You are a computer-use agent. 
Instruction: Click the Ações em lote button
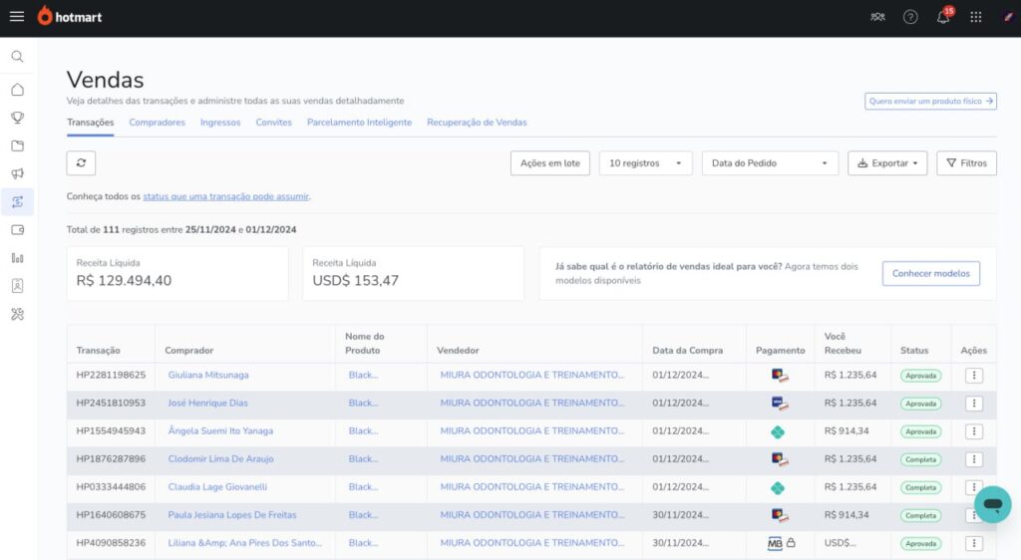(549, 163)
